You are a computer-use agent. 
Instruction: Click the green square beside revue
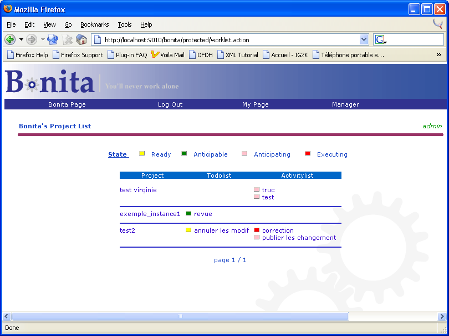tap(188, 214)
